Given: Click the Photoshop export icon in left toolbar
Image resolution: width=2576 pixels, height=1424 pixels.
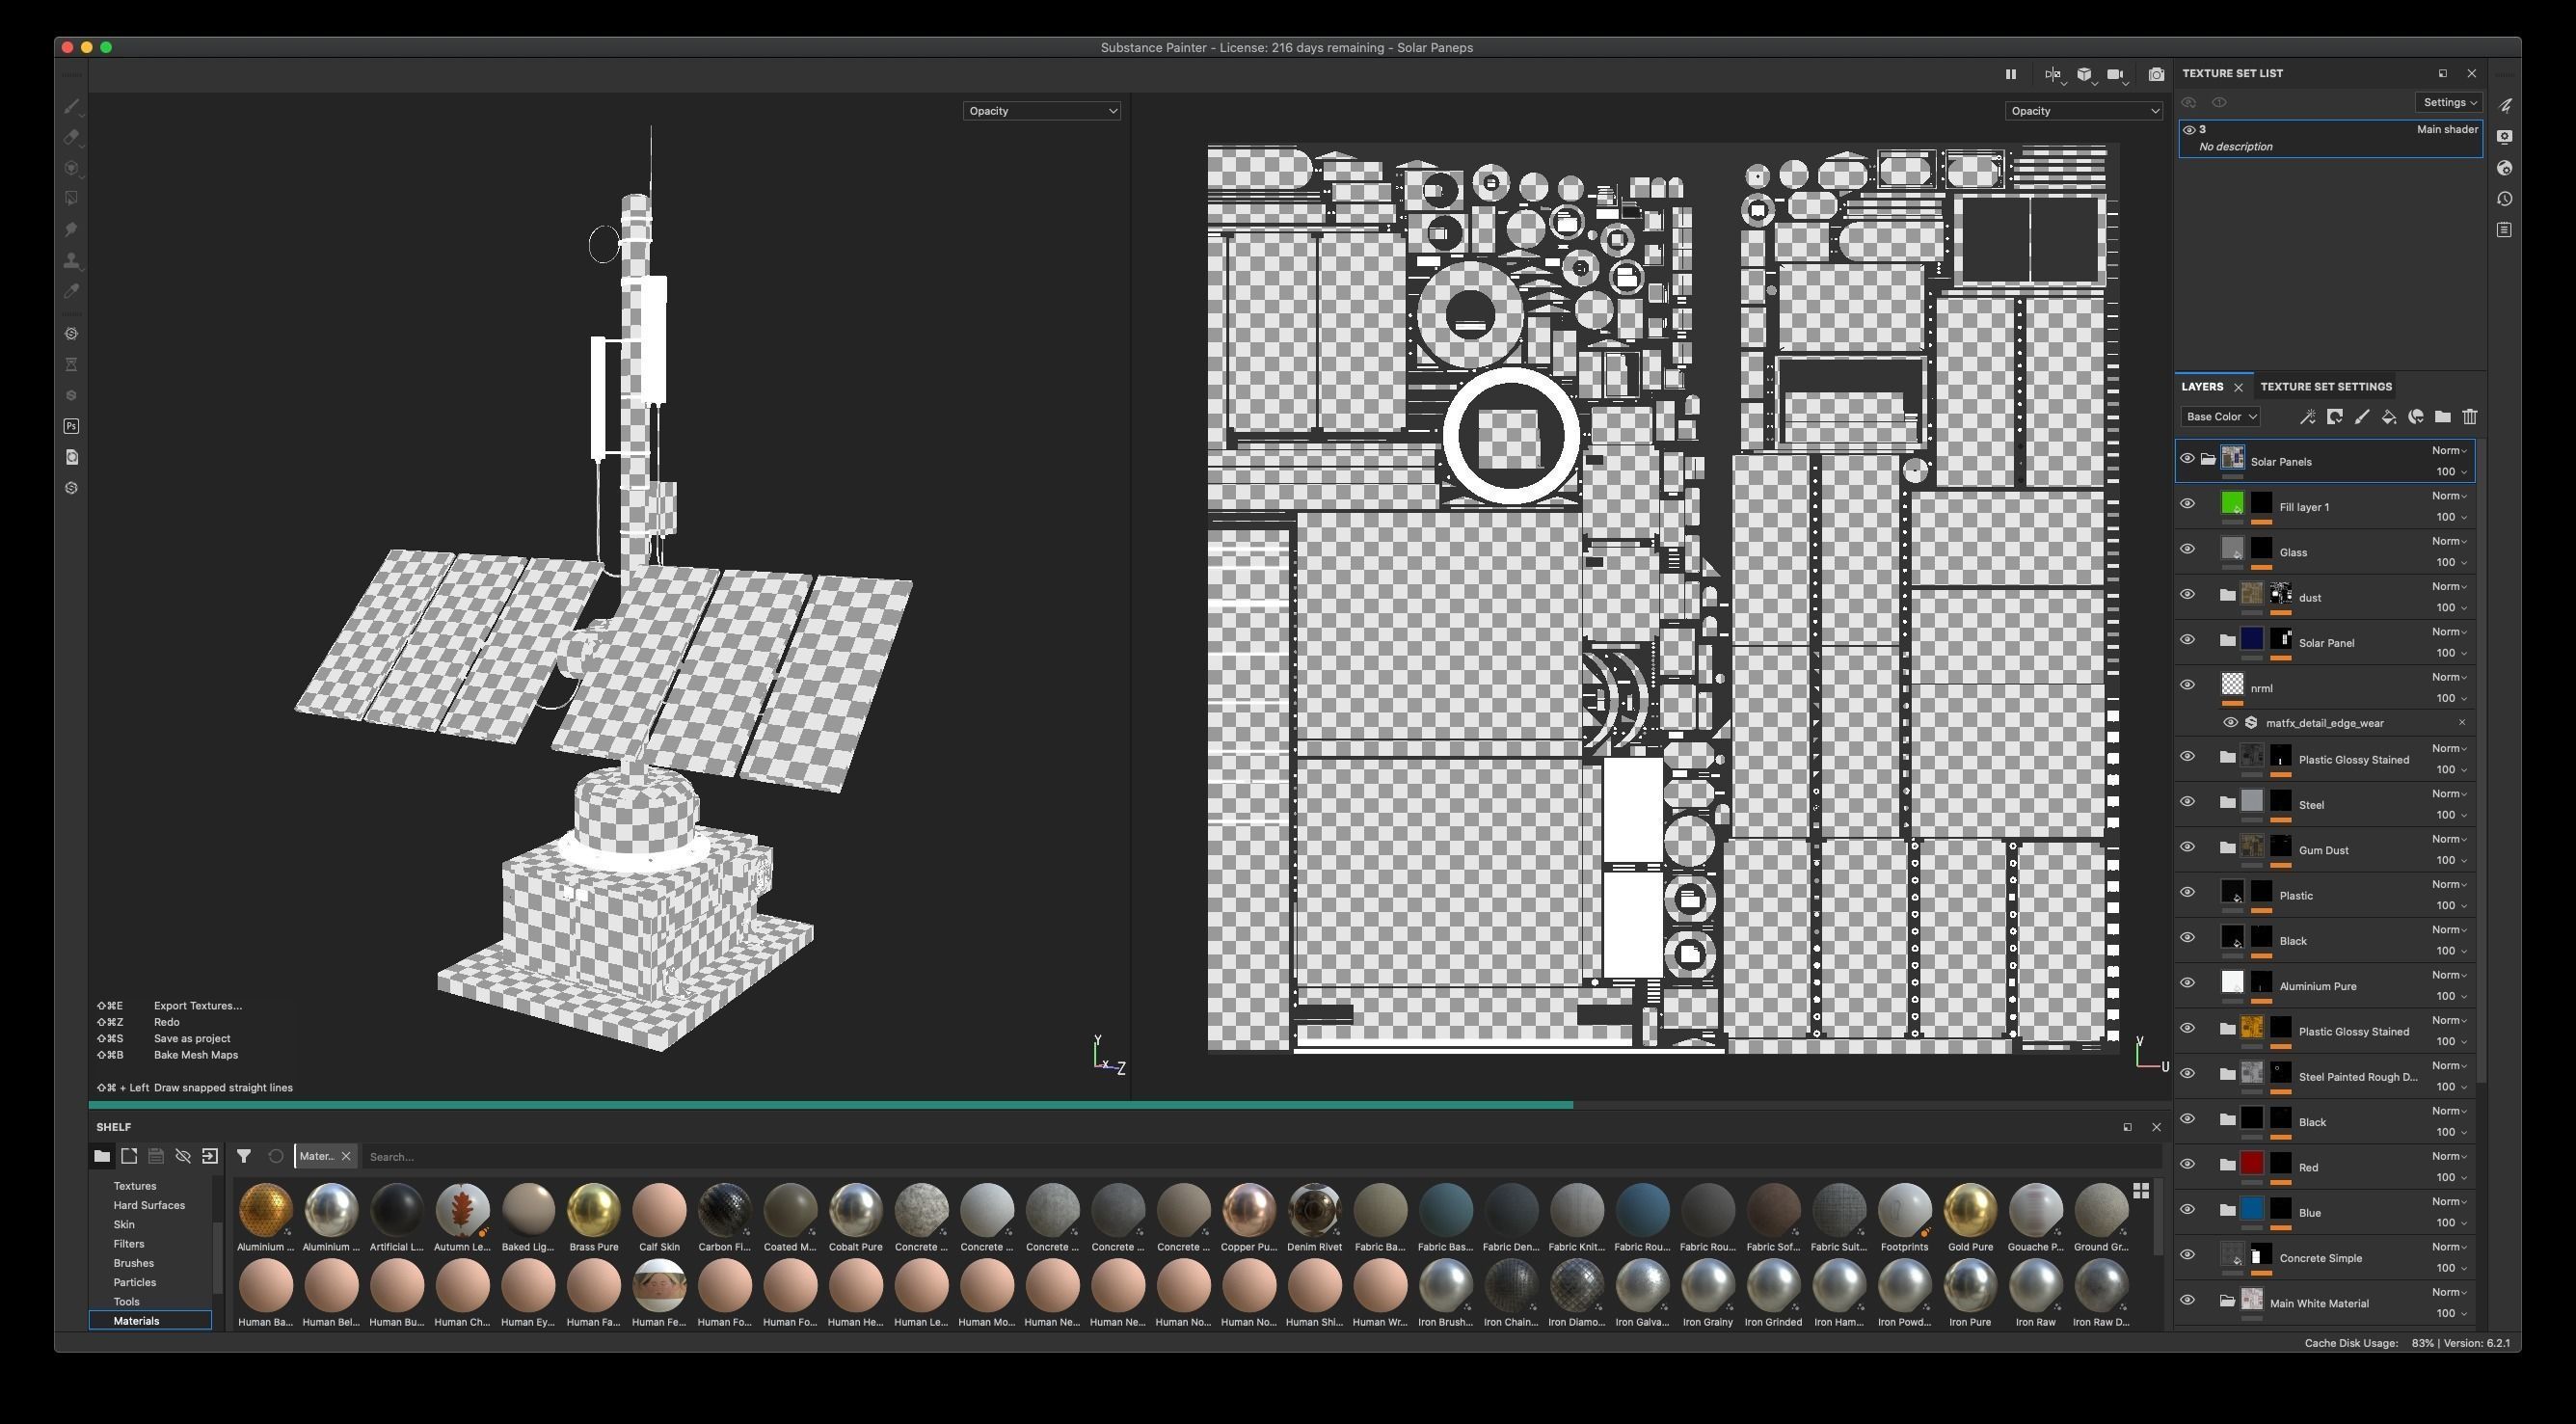Looking at the screenshot, I should [71, 426].
